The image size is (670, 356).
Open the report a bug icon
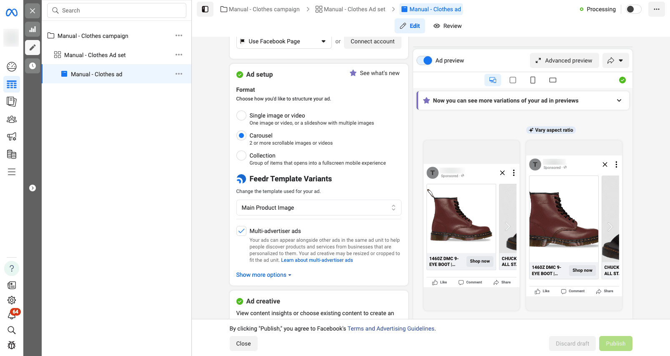tap(12, 345)
